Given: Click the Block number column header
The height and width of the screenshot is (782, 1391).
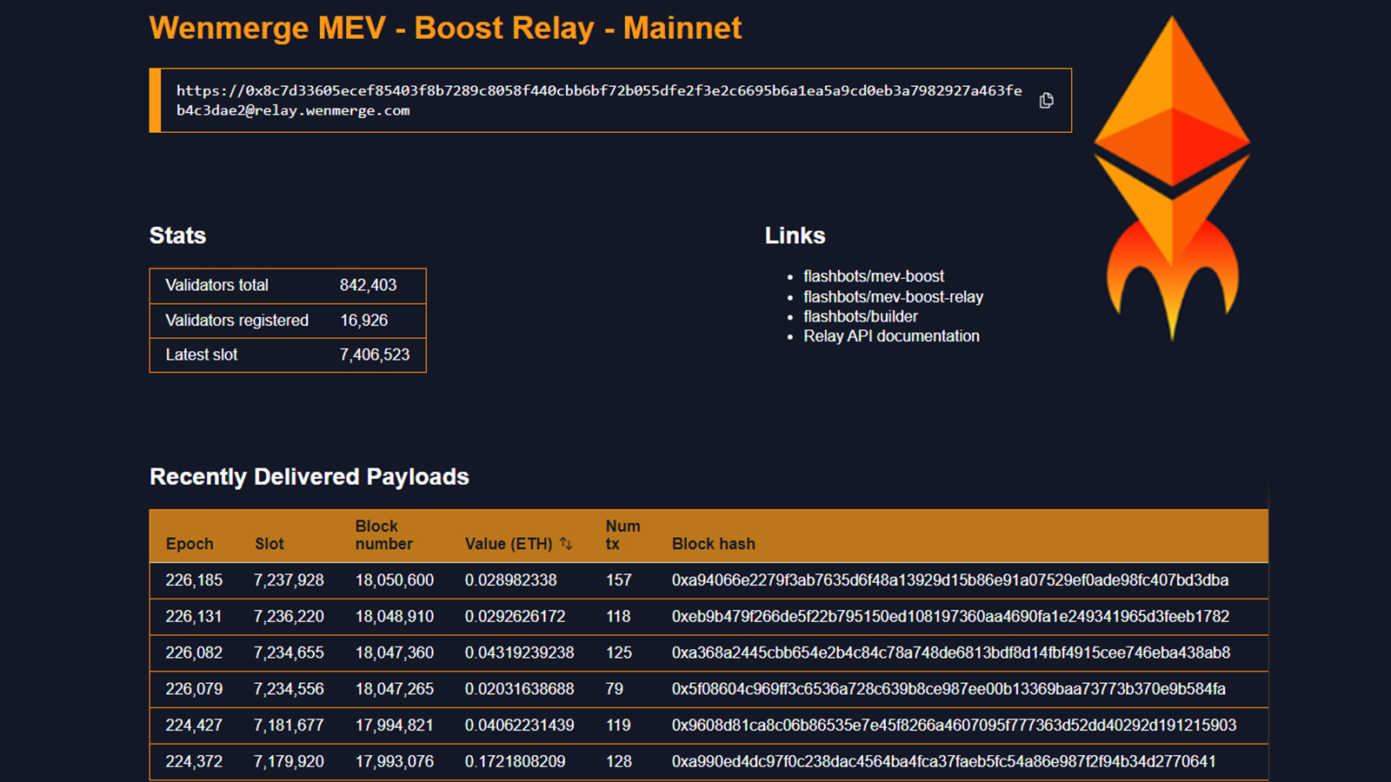Looking at the screenshot, I should (x=383, y=535).
